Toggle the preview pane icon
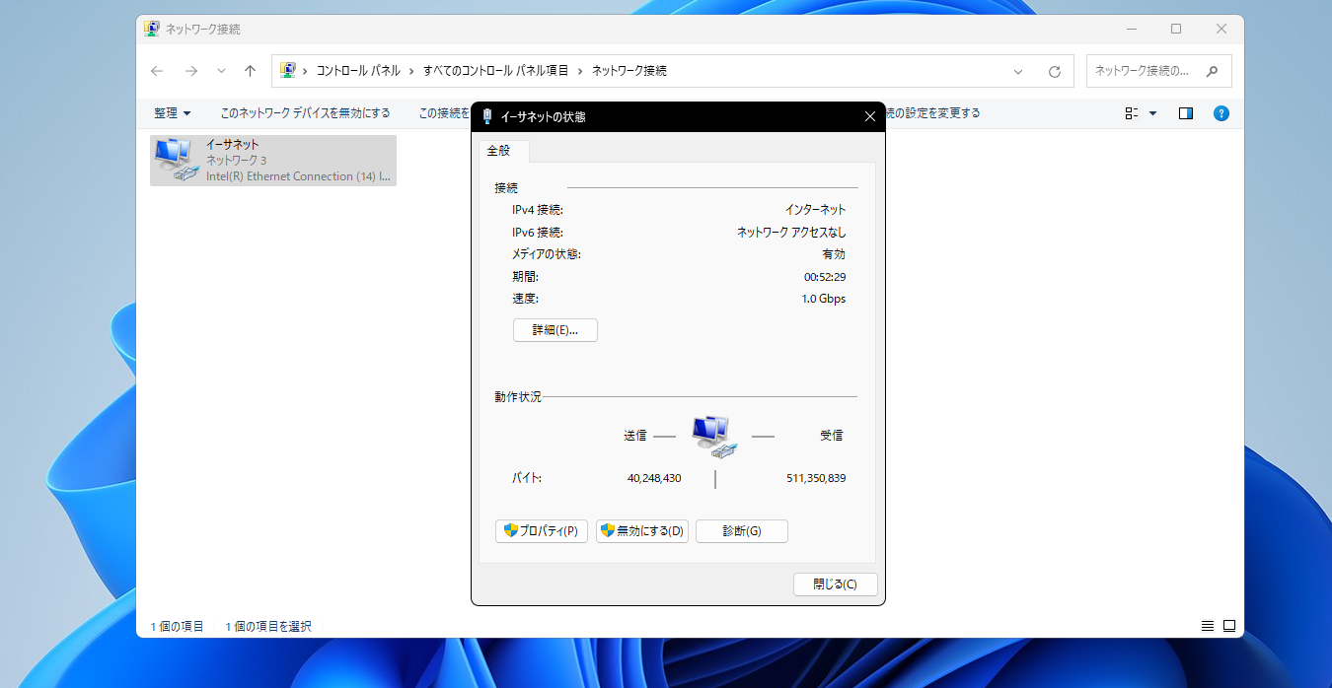 click(1186, 113)
